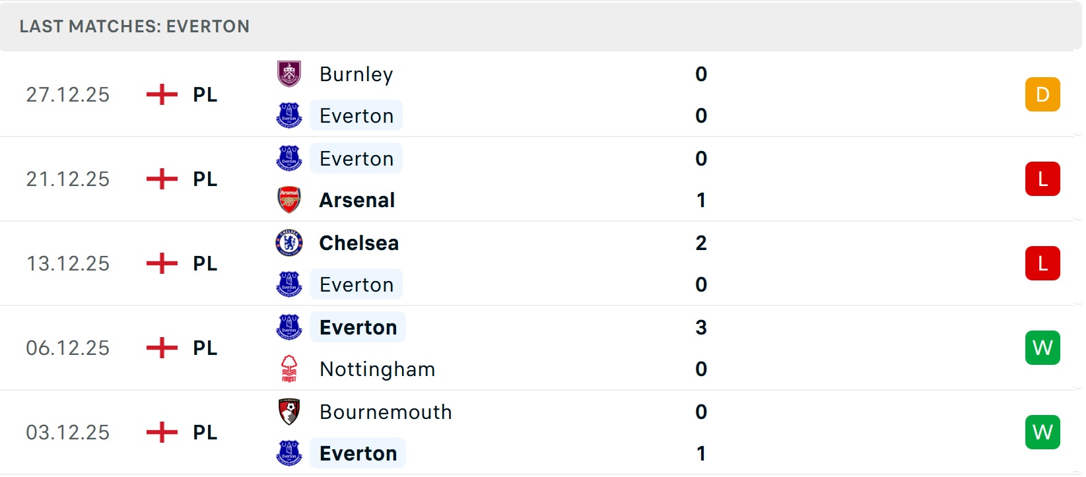Click the Last Matches: Everton header

click(135, 26)
